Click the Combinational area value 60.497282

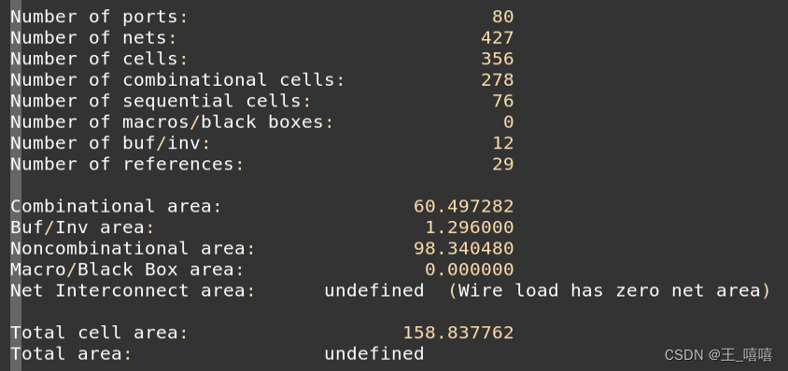click(x=463, y=206)
